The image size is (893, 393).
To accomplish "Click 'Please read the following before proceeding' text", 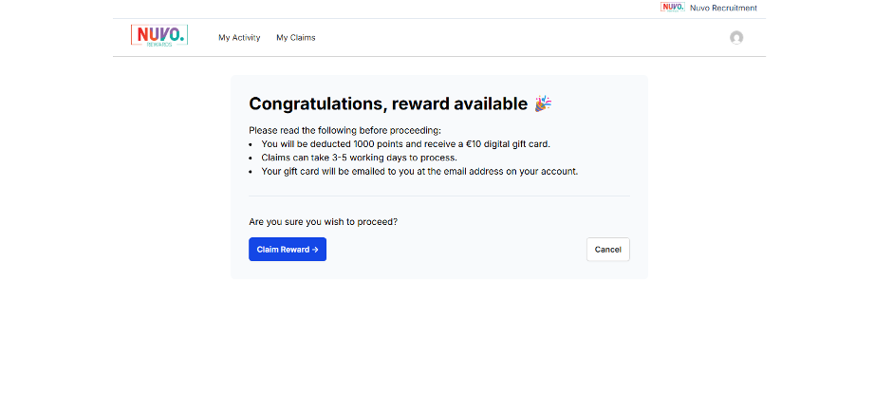I will (345, 130).
